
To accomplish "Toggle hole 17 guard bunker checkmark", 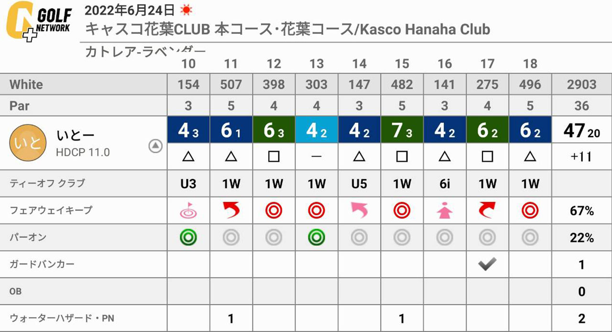I will 487,264.
